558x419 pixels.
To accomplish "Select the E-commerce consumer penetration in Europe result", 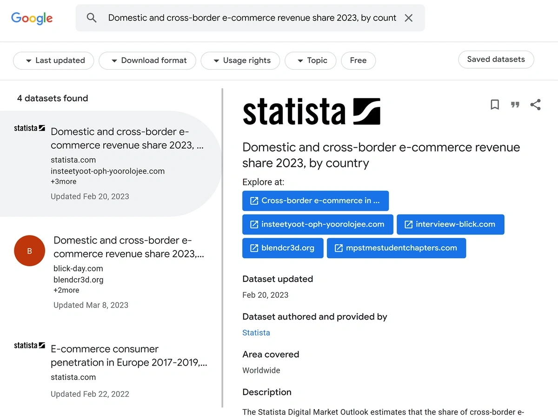I will tap(111, 371).
